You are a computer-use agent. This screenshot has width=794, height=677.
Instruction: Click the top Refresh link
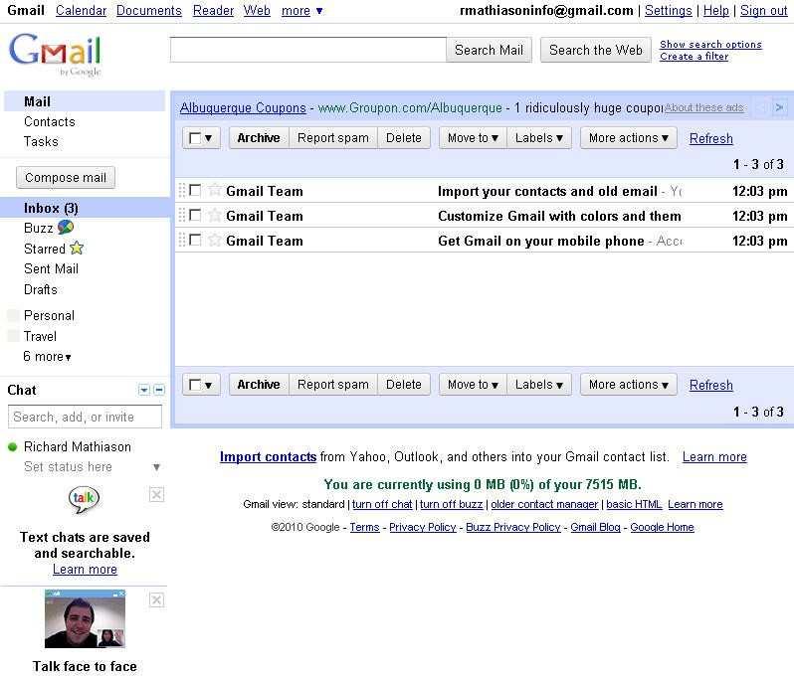pyautogui.click(x=710, y=139)
